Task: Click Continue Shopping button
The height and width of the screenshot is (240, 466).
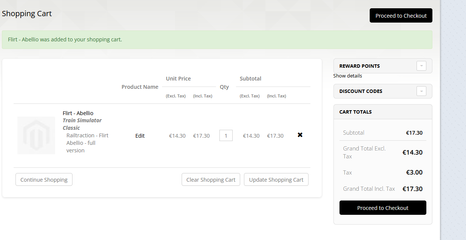Action: [x=44, y=179]
